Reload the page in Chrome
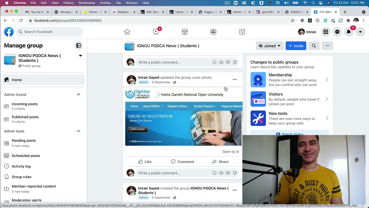Viewport: 369px width, 208px height. (x=21, y=21)
